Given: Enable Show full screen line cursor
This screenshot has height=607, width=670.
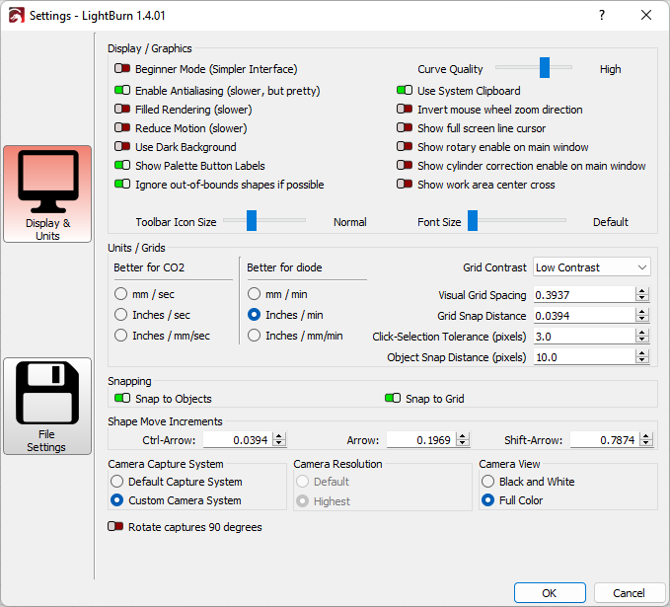Looking at the screenshot, I should [x=405, y=127].
